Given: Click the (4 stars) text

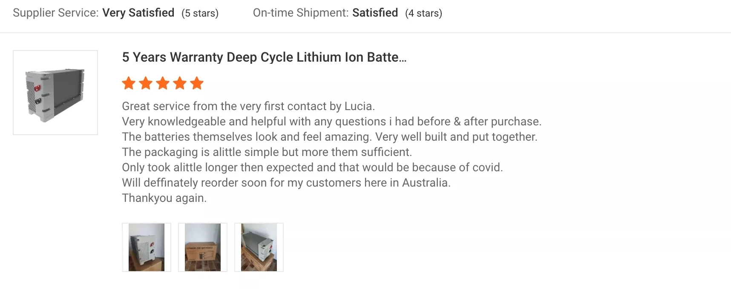Looking at the screenshot, I should click(x=423, y=13).
